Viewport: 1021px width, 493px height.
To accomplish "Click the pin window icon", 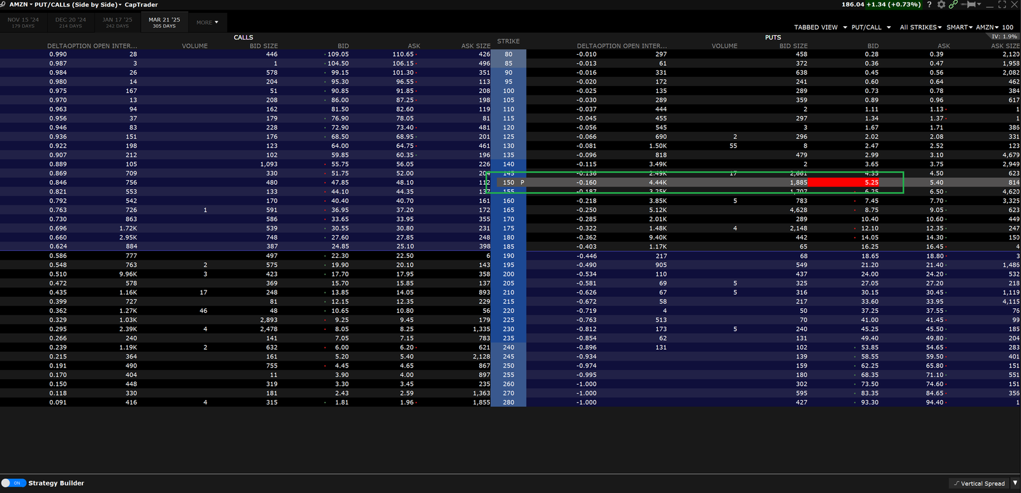I will click(971, 4).
